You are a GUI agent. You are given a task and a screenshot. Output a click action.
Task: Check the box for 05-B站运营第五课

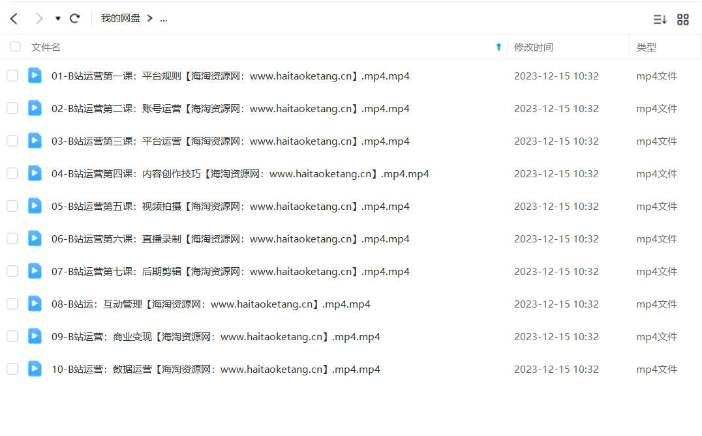tap(12, 206)
